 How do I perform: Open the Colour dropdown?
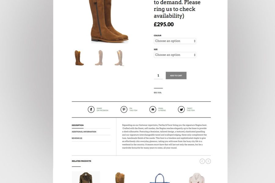(175, 41)
